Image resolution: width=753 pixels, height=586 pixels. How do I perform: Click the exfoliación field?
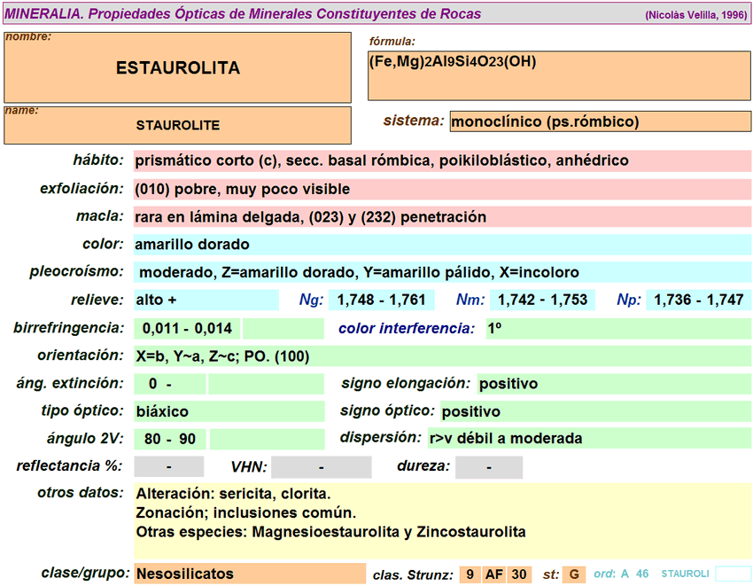441,189
